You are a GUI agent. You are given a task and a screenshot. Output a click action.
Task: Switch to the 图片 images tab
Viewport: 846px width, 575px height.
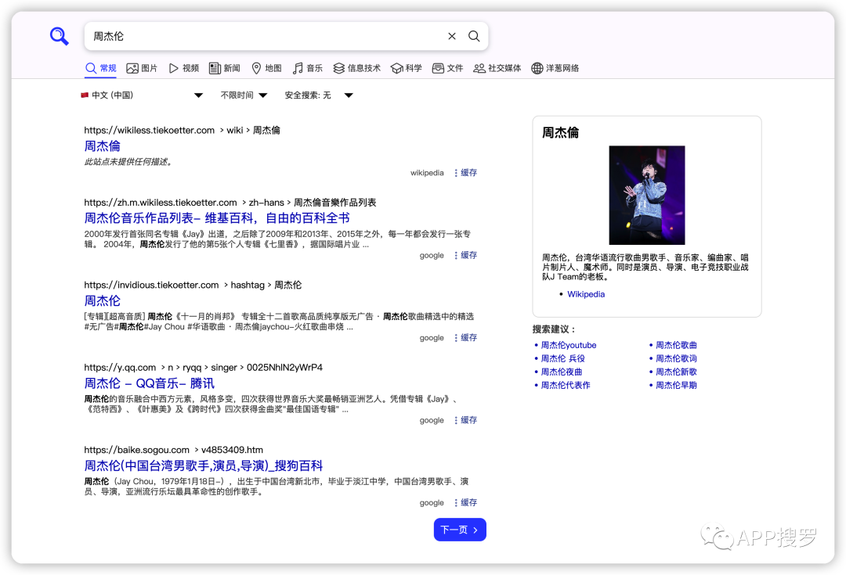click(142, 68)
